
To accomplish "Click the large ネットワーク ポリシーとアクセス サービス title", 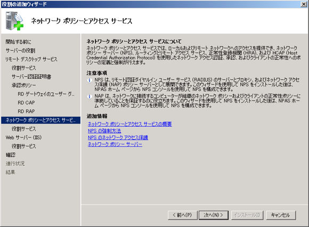I will pos(82,21).
